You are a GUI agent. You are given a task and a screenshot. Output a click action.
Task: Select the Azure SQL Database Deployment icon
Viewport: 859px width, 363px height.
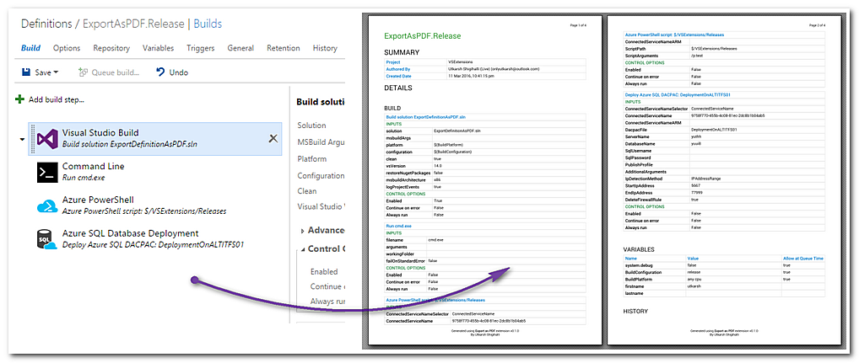tap(46, 239)
